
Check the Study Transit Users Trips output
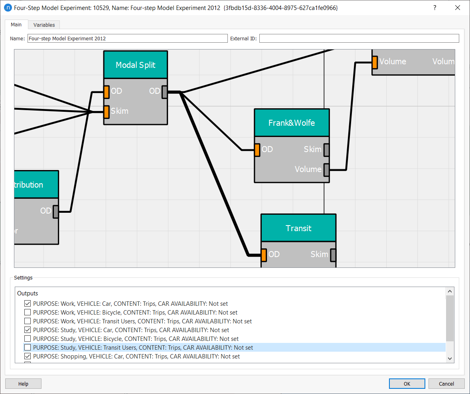click(28, 348)
